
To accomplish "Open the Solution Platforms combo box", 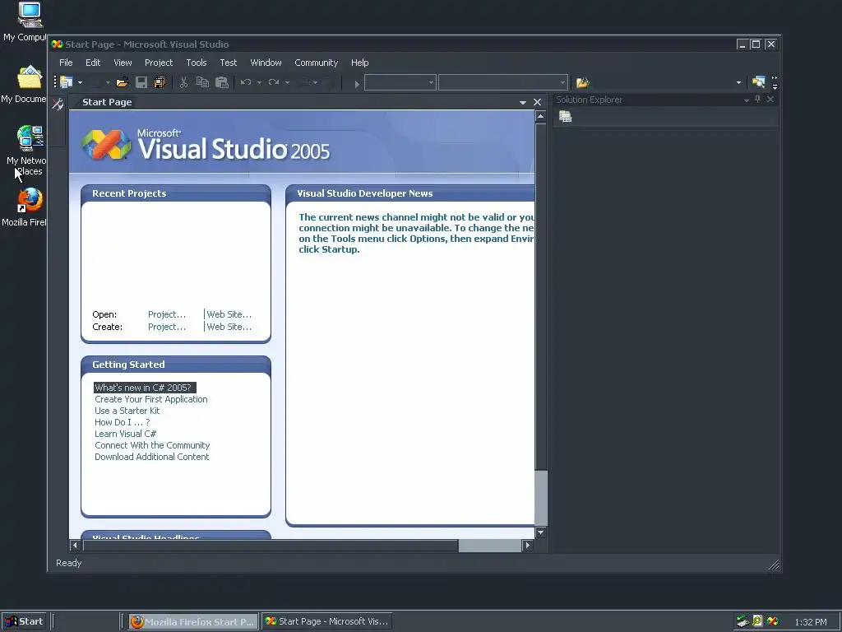I will [x=502, y=83].
